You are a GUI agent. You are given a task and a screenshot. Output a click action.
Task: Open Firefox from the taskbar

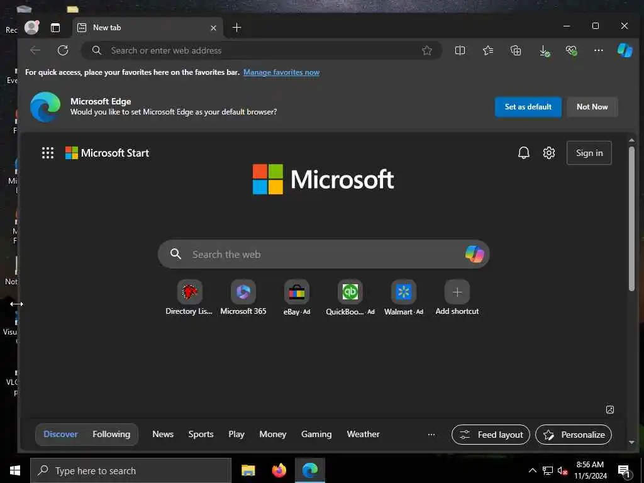pyautogui.click(x=279, y=470)
